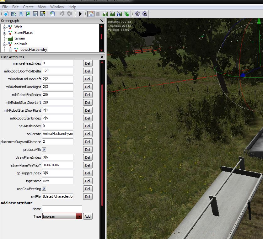Save the scene with the floppy icon
This screenshot has width=263, height=239.
[x=35, y=14]
